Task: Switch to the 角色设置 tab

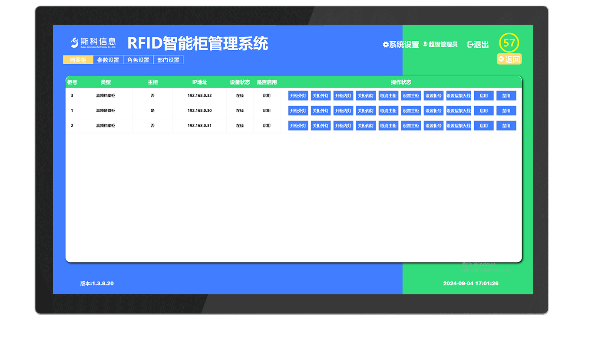Action: coord(138,60)
